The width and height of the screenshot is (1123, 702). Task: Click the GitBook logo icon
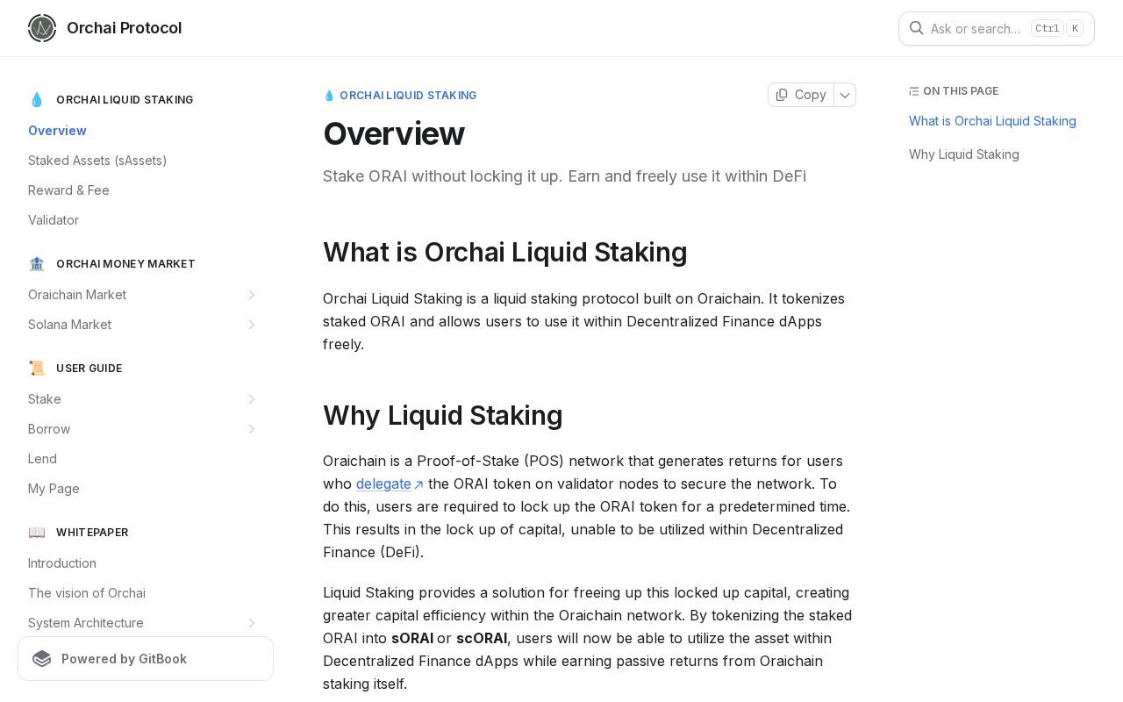tap(42, 659)
